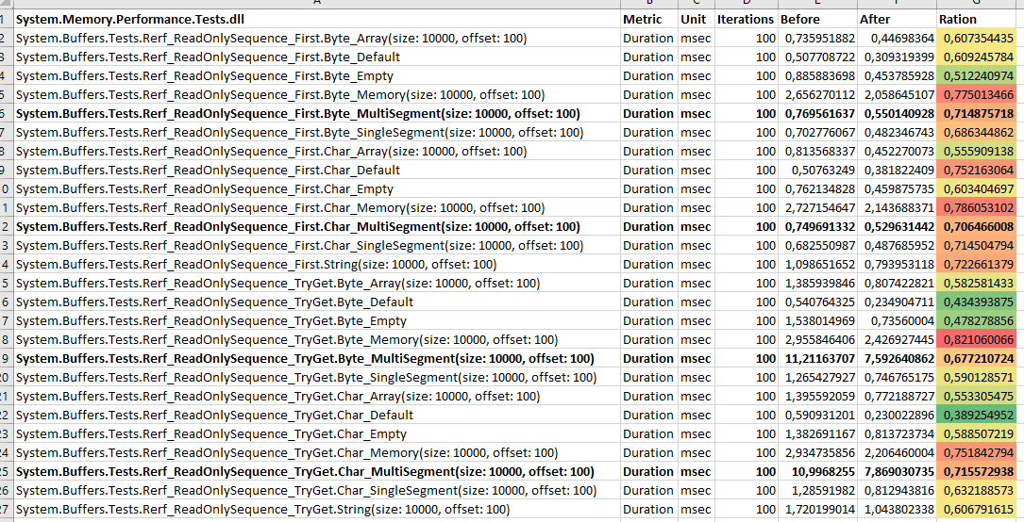Viewport: 1024px width, 522px height.
Task: Select TryGet.Byte_Empty test name cell
Action: [x=317, y=321]
